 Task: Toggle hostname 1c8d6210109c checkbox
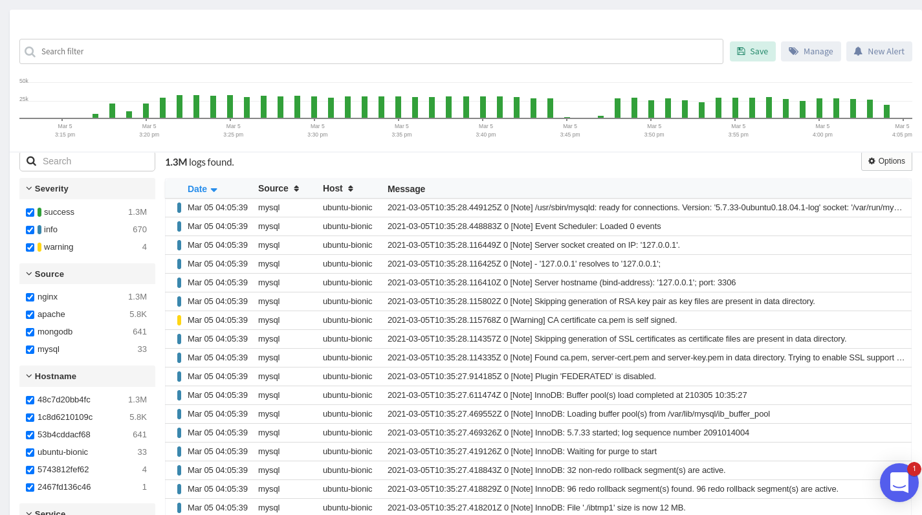point(30,417)
